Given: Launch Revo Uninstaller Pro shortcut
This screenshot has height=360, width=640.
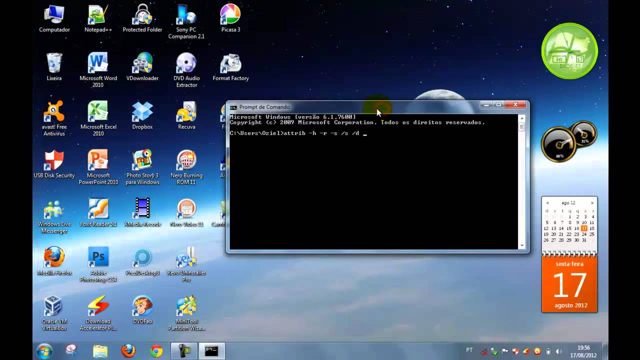Looking at the screenshot, I should point(186,265).
